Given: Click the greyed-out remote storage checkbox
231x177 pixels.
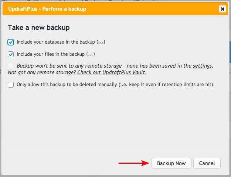Looking at the screenshot, I should [11, 66].
